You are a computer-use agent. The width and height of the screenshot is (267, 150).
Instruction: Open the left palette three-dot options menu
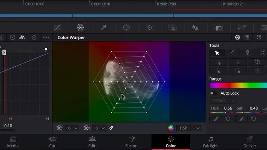(x=46, y=37)
